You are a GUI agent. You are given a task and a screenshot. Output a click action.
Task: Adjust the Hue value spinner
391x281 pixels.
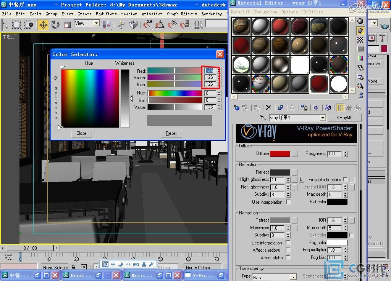point(219,93)
